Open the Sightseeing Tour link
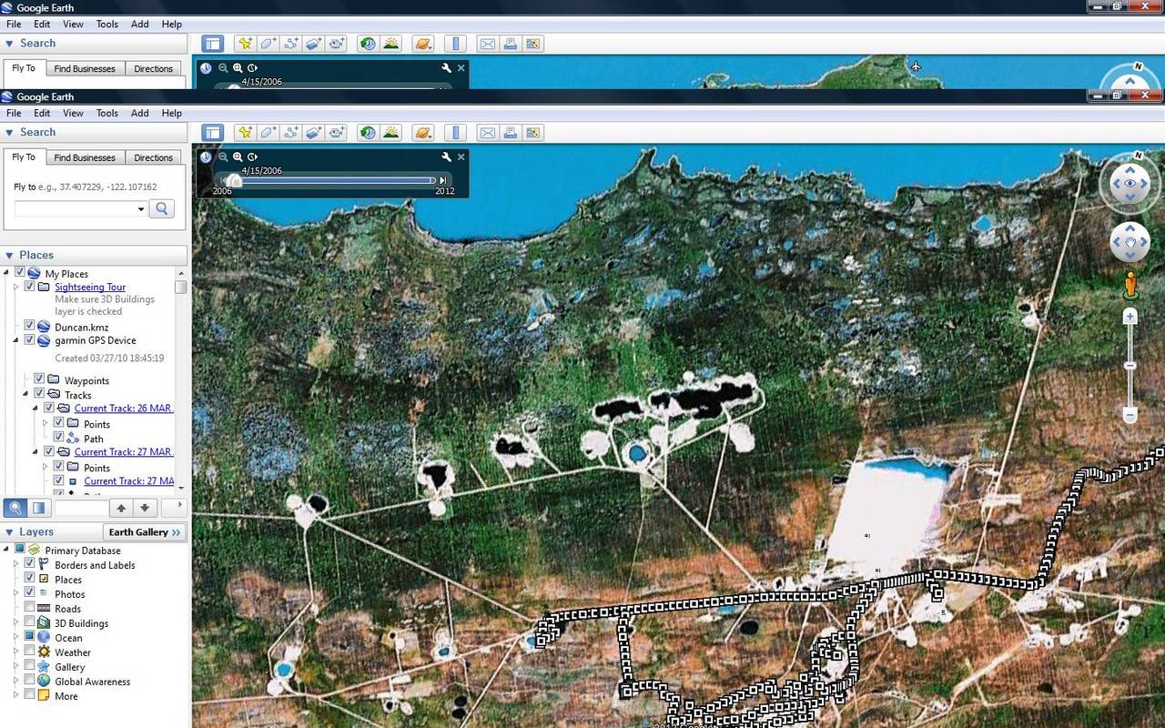This screenshot has height=728, width=1165. click(x=90, y=287)
